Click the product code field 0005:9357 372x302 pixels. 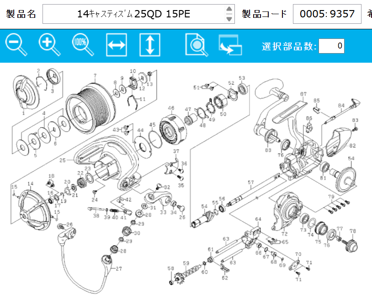tap(327, 14)
